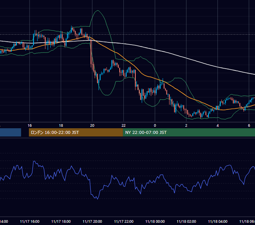Viewport: 255px width, 225px height.
Task: Click the 4 hour label on chart axis
Action: coord(217,126)
